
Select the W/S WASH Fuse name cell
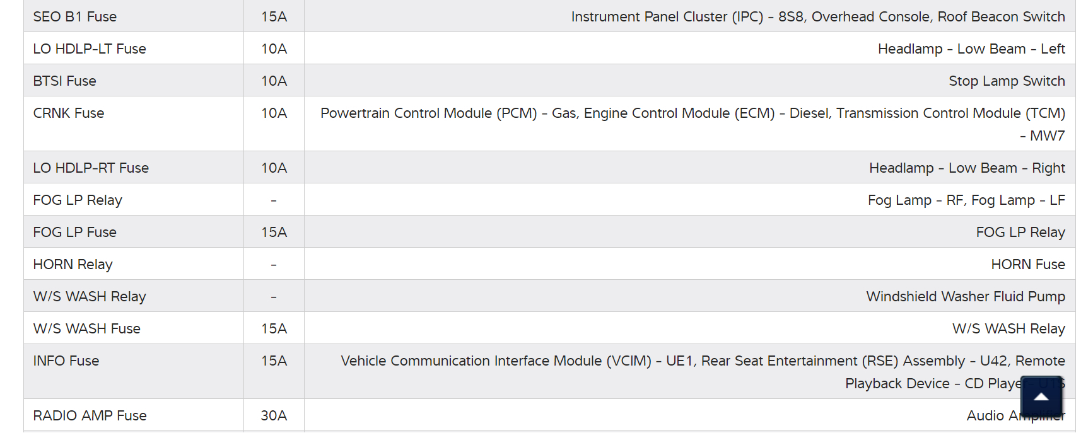click(87, 329)
